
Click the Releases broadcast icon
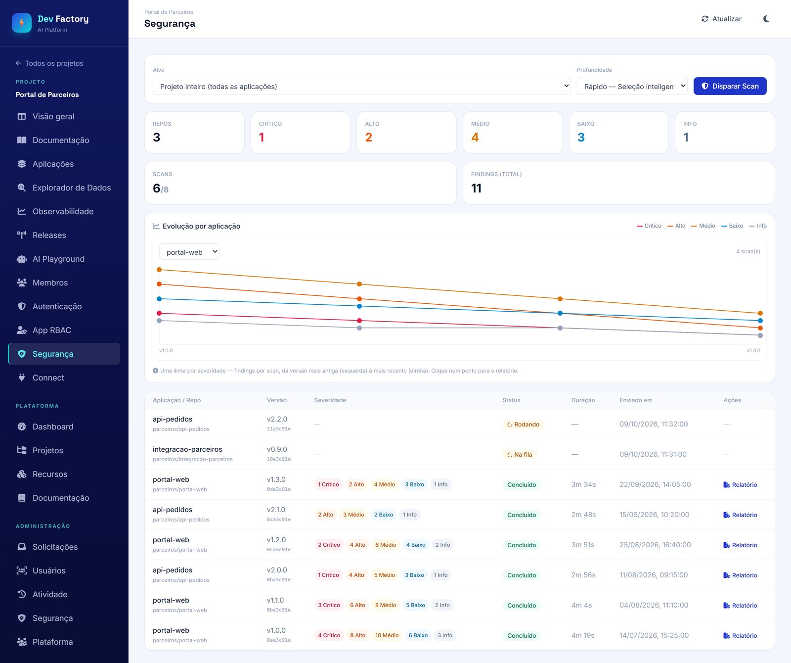click(x=22, y=235)
